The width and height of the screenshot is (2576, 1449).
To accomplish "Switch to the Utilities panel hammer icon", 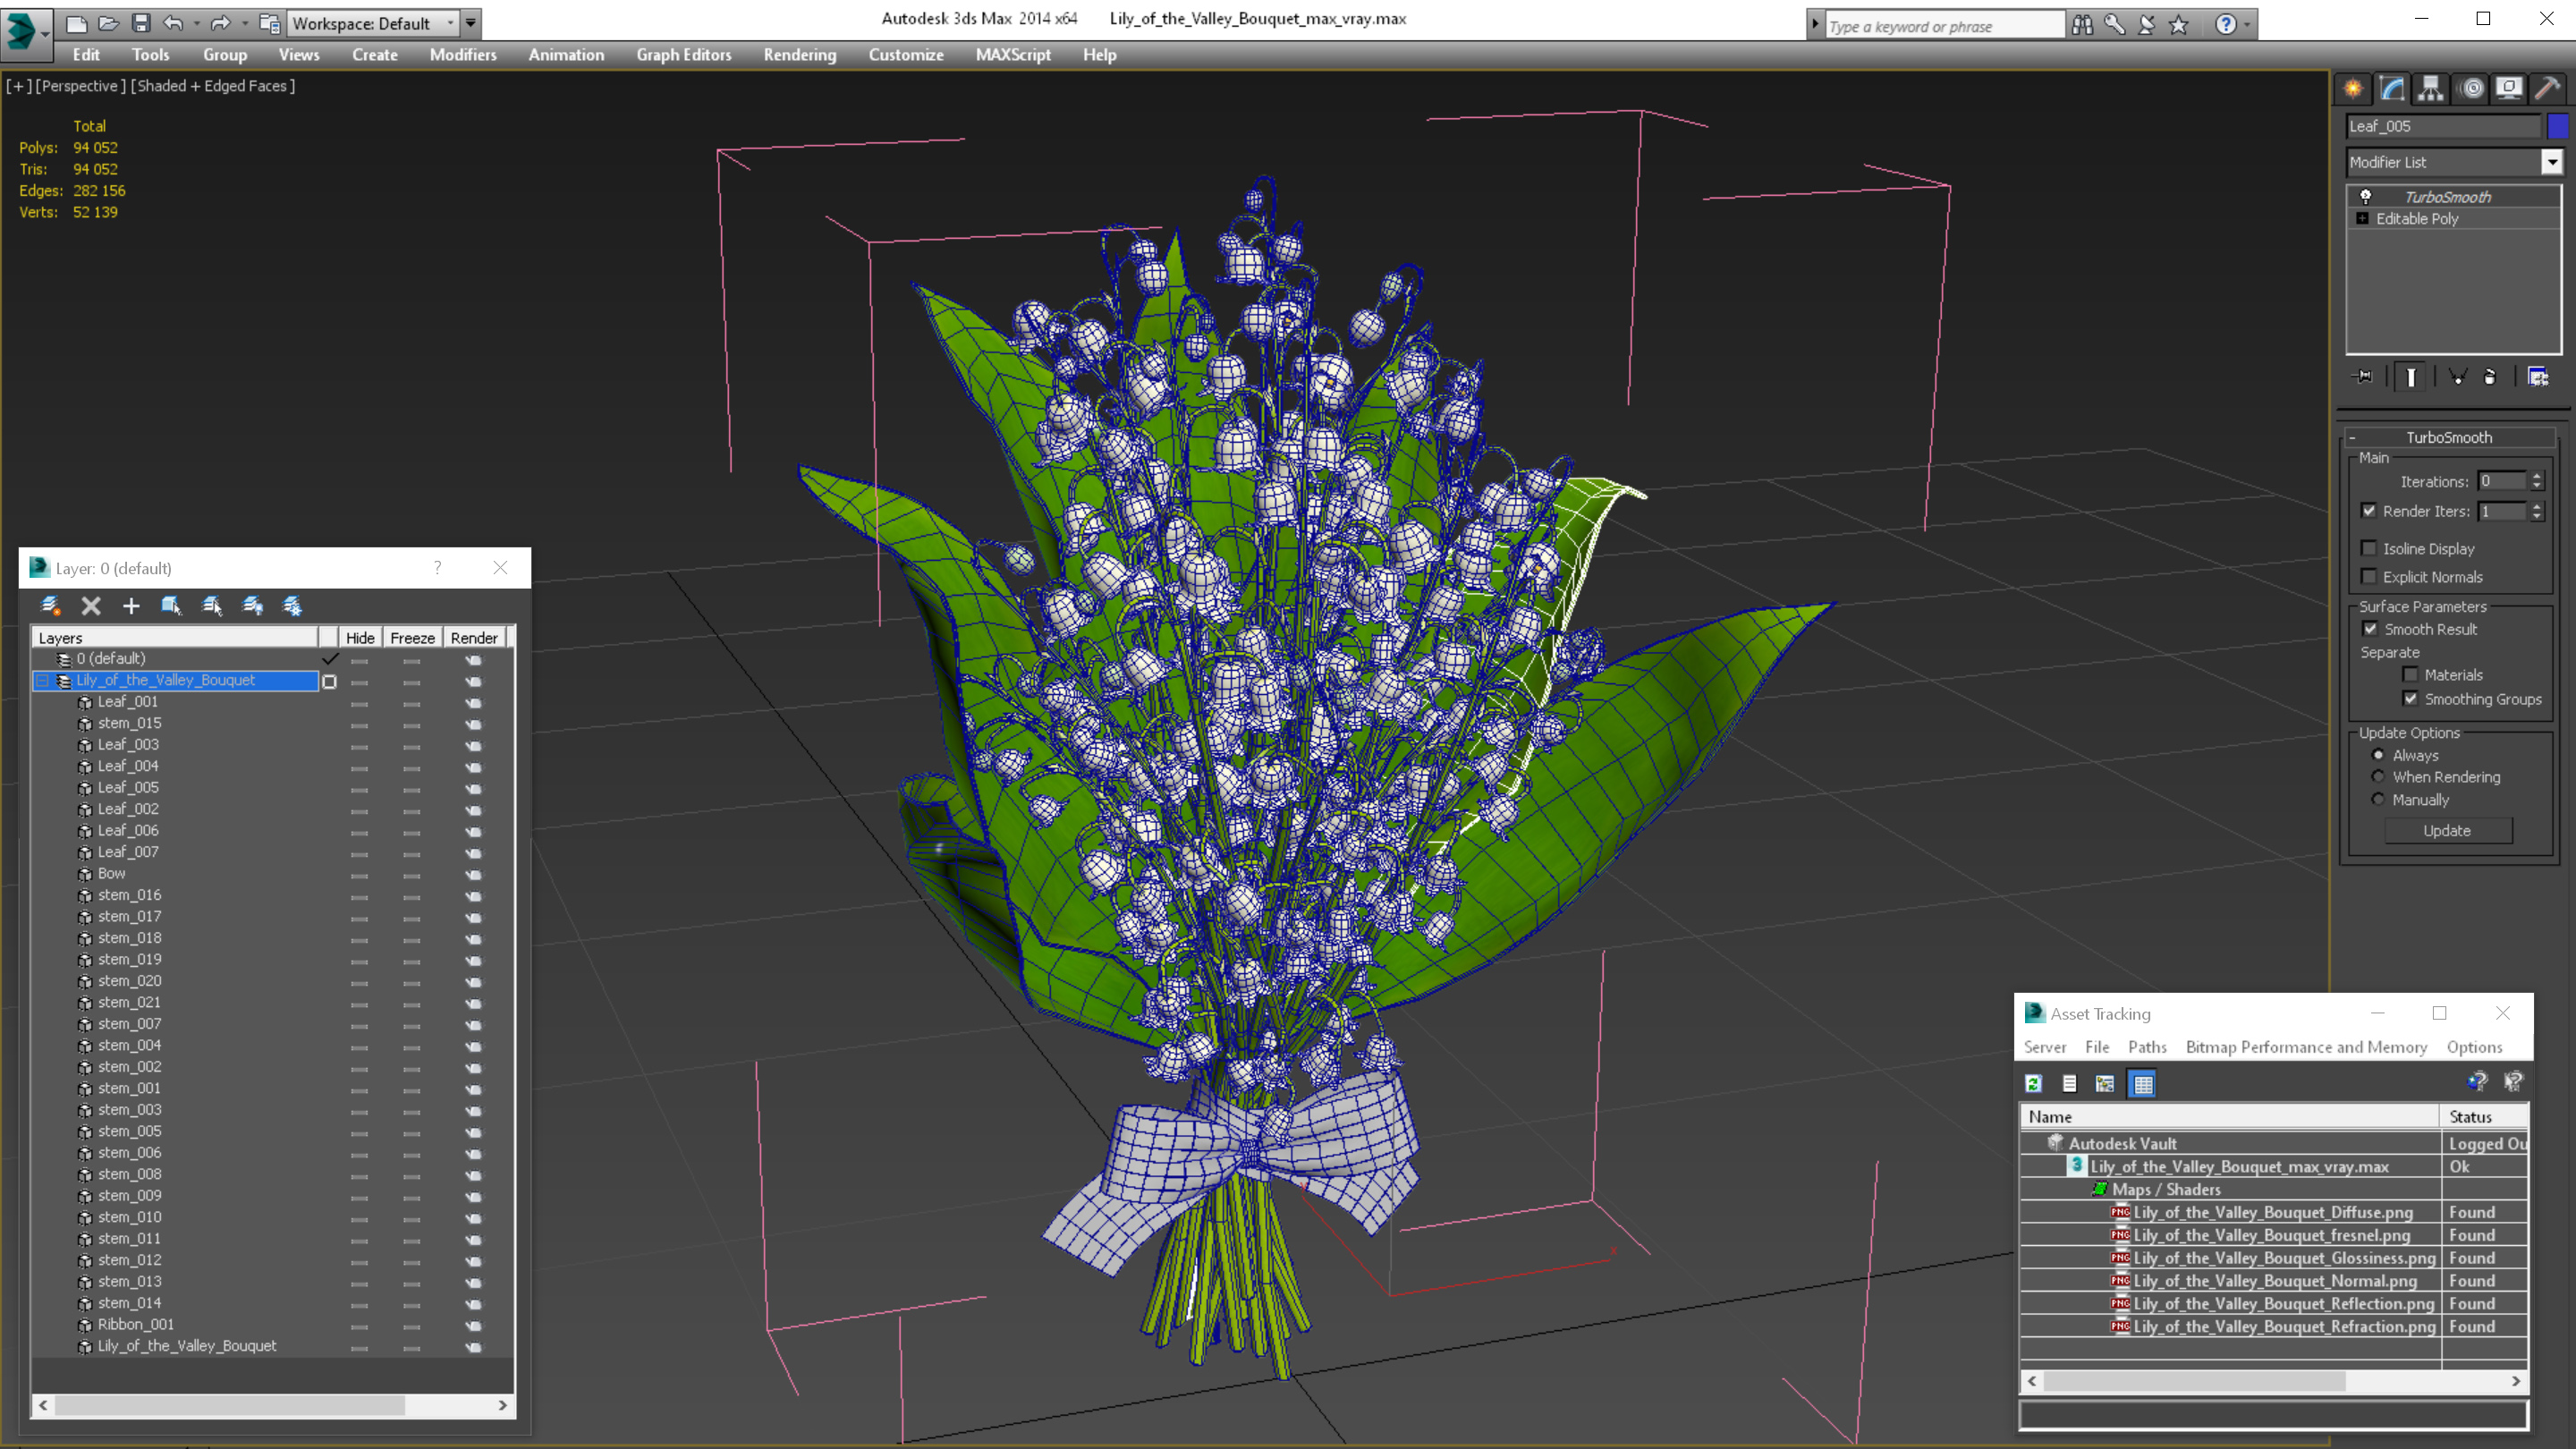I will click(2547, 88).
